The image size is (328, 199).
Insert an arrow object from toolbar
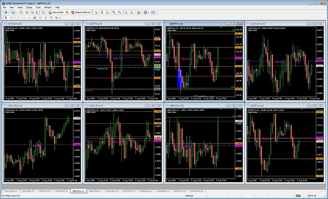[x=57, y=17]
